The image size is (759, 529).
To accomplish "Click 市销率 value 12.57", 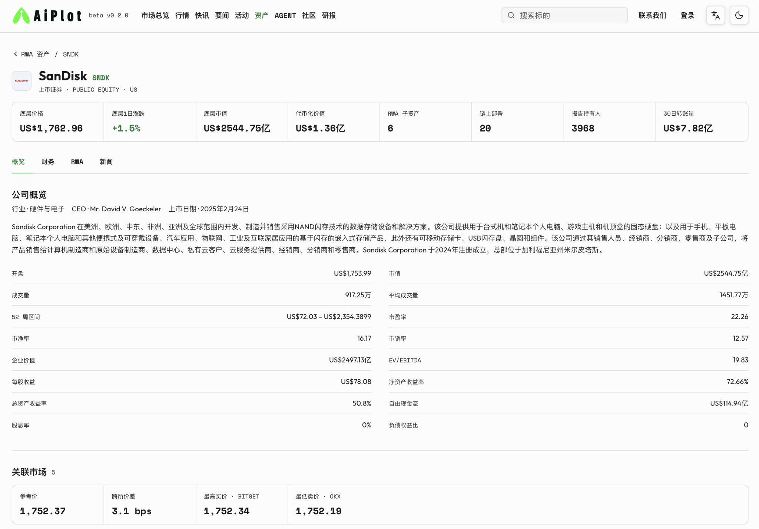I will pos(740,338).
